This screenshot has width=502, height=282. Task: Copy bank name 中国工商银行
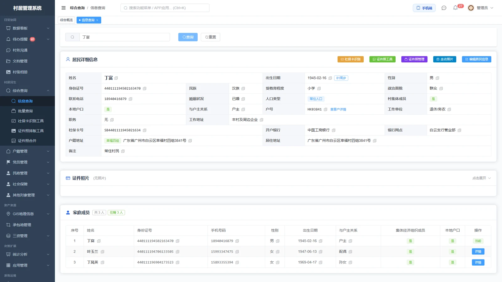[x=334, y=130]
